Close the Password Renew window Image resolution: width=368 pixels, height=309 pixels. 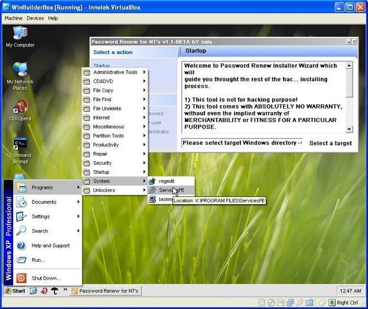coord(354,42)
